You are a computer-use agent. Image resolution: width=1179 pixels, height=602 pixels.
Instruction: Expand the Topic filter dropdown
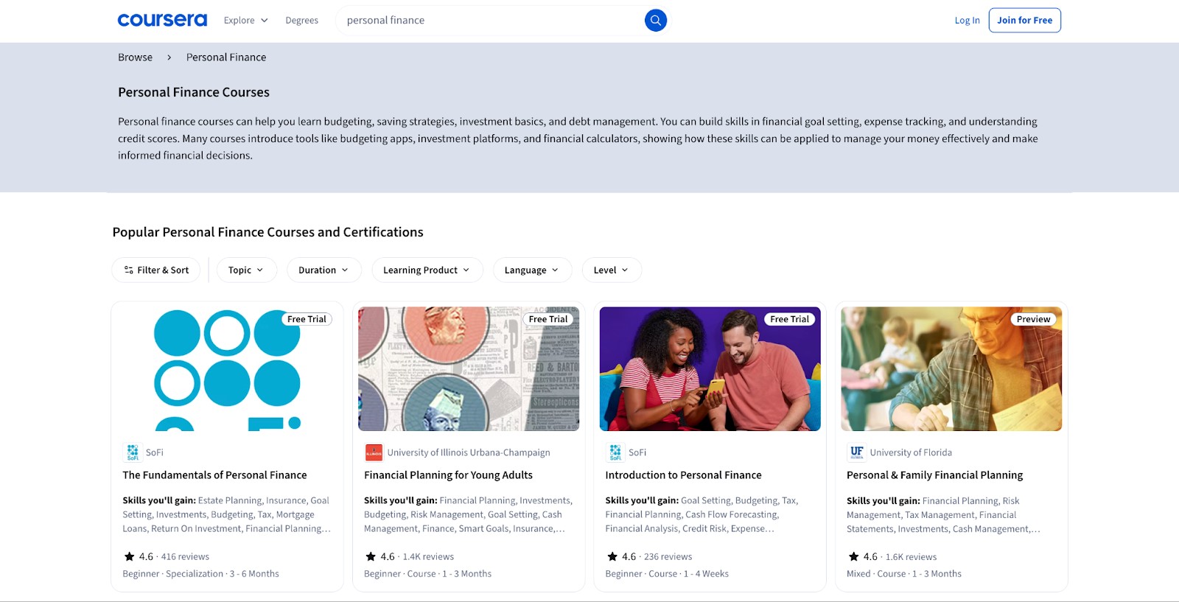click(x=246, y=270)
